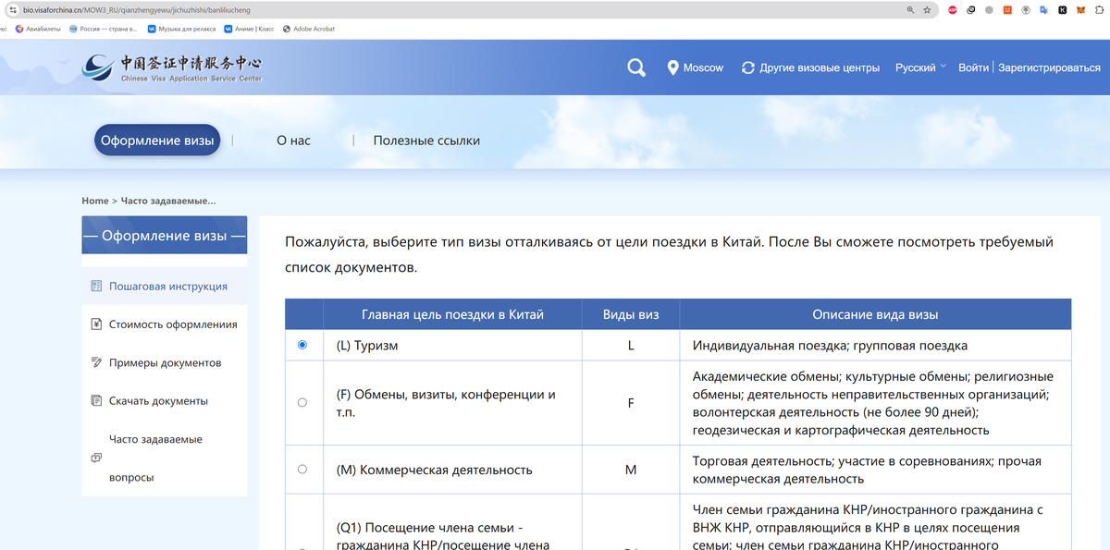Screen dimensions: 1110x550
Task: Click the icon beside Скачать документы
Action: click(96, 401)
